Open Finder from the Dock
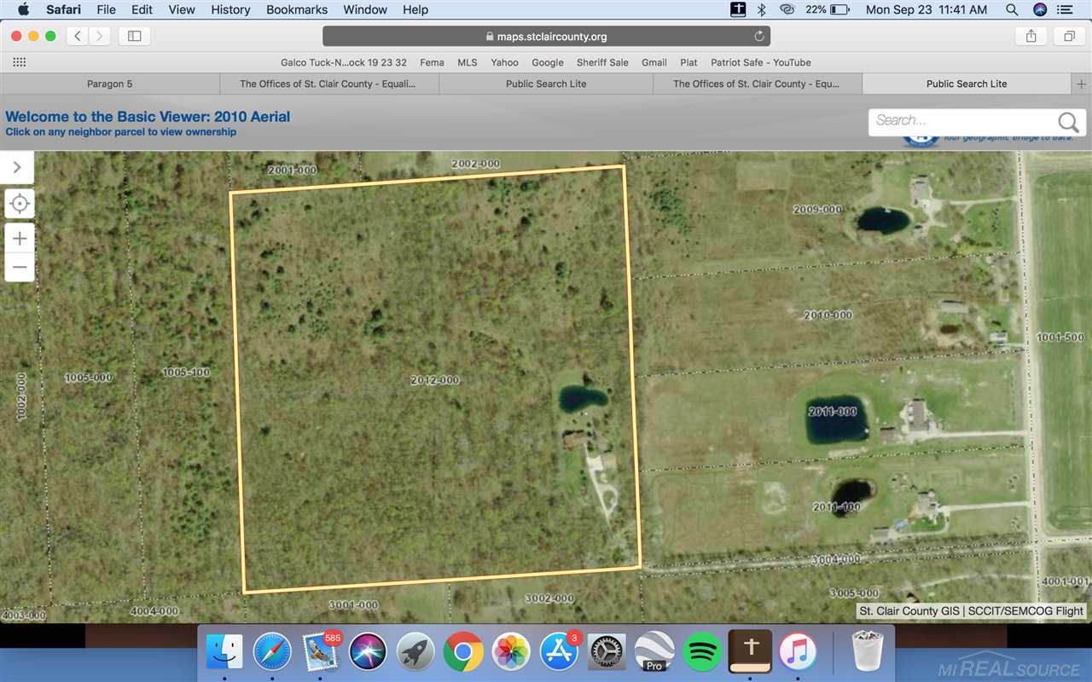 [226, 652]
